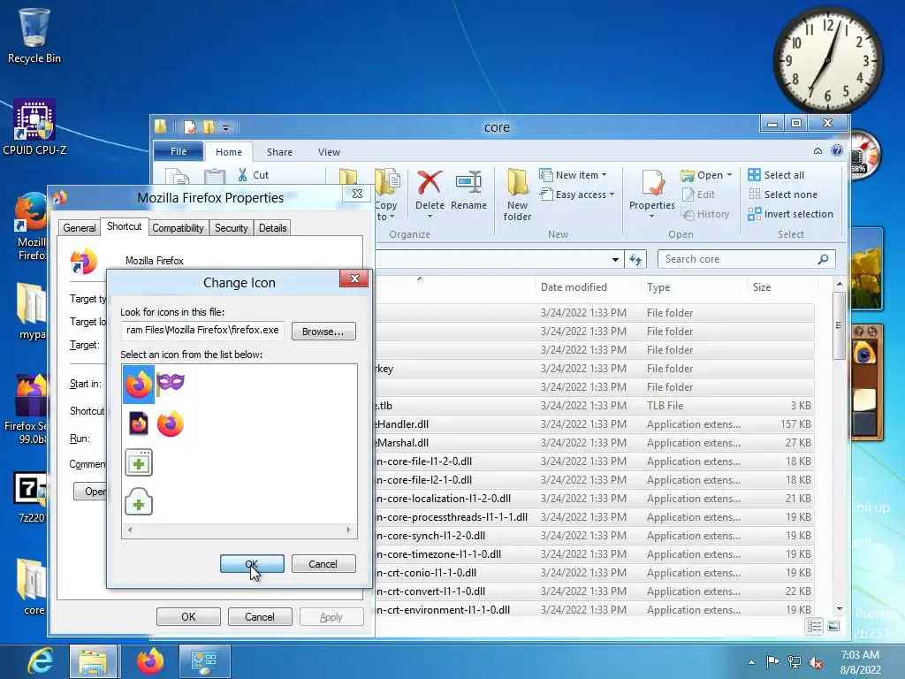Click History in the Open ribbon group
905x679 pixels.
[706, 214]
